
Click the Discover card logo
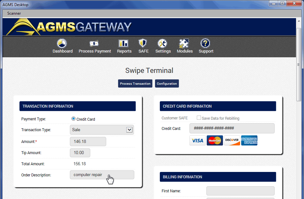point(232,140)
